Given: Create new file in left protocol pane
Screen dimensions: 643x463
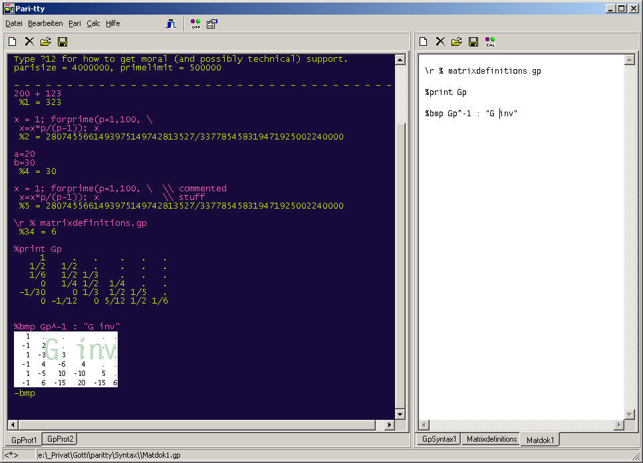Looking at the screenshot, I should pos(13,42).
